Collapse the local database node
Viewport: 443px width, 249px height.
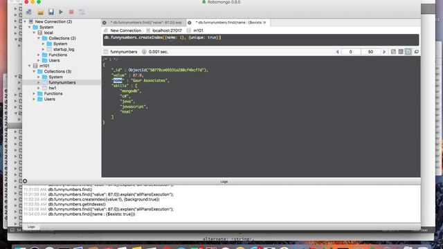pyautogui.click(x=35, y=33)
